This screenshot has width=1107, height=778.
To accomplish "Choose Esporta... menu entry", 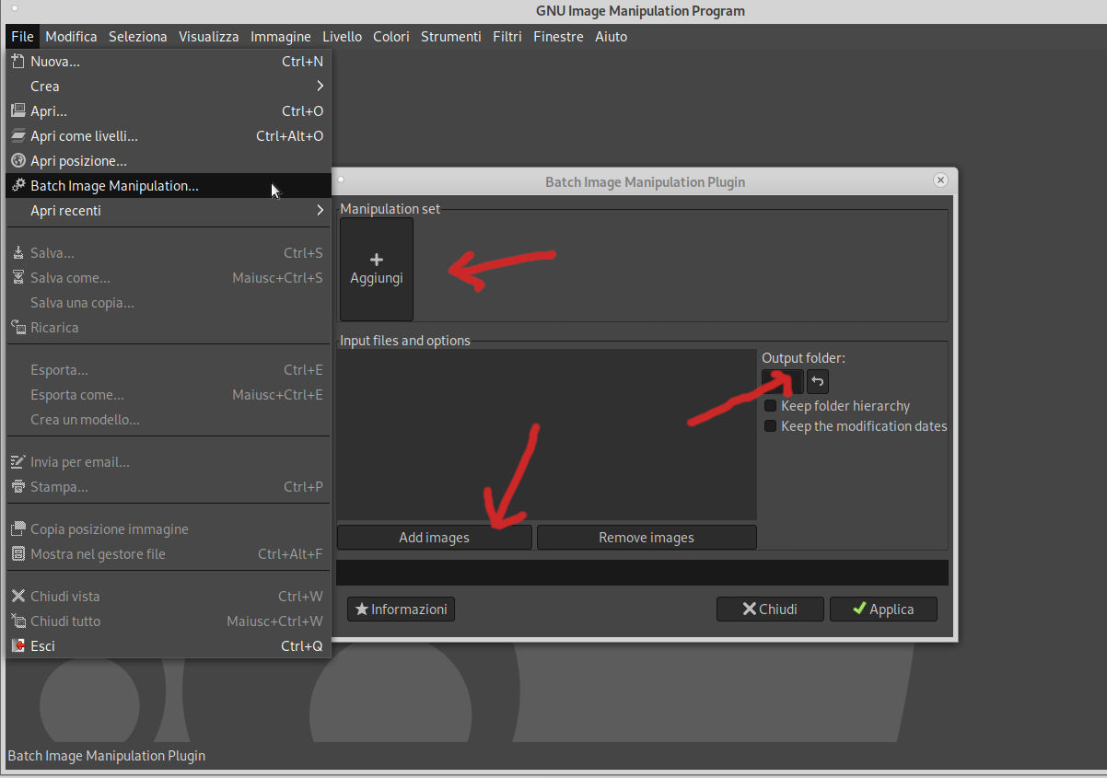I will 168,370.
